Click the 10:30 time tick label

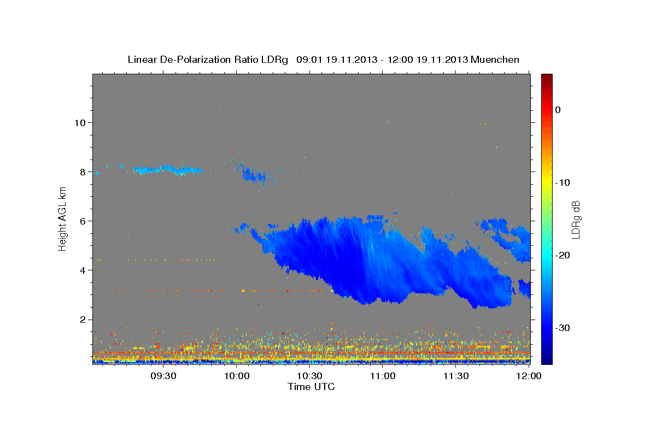point(310,376)
